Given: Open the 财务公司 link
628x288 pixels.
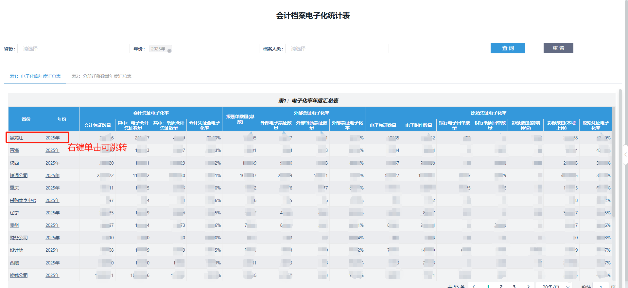Looking at the screenshot, I should (x=19, y=238).
